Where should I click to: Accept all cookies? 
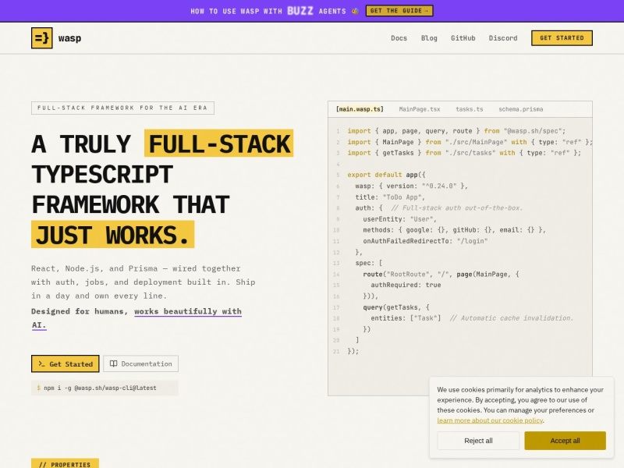(x=565, y=441)
